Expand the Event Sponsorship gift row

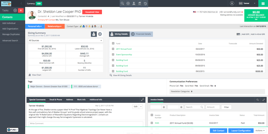[x=113, y=55]
